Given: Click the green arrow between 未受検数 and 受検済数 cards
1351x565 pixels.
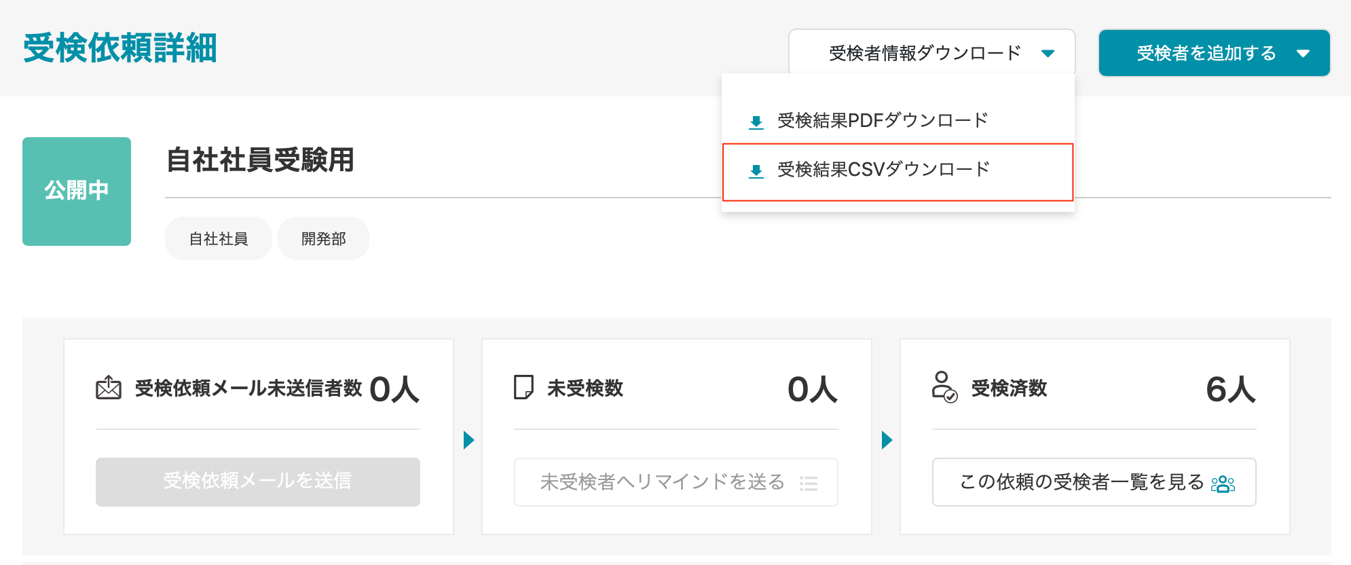Looking at the screenshot, I should (886, 440).
